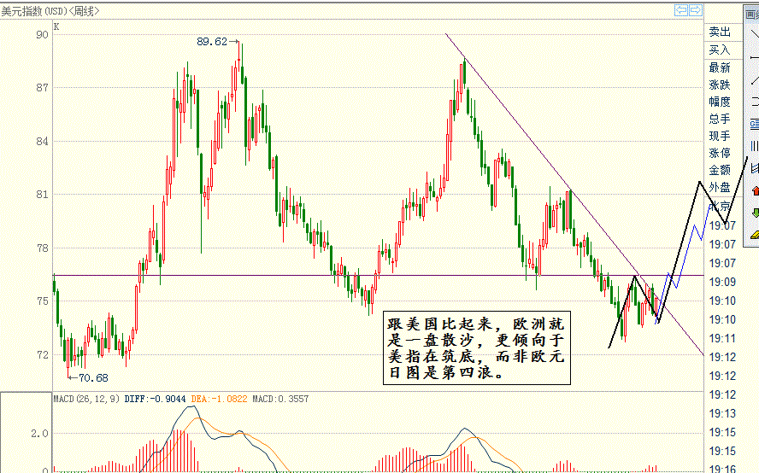Click the 19:11 tick time entry
The image size is (759, 473).
(722, 339)
